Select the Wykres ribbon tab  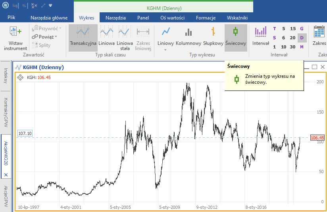[x=87, y=18]
